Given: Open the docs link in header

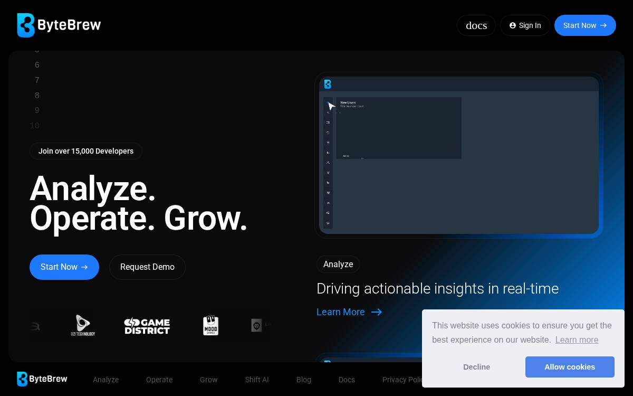Looking at the screenshot, I should 476,25.
